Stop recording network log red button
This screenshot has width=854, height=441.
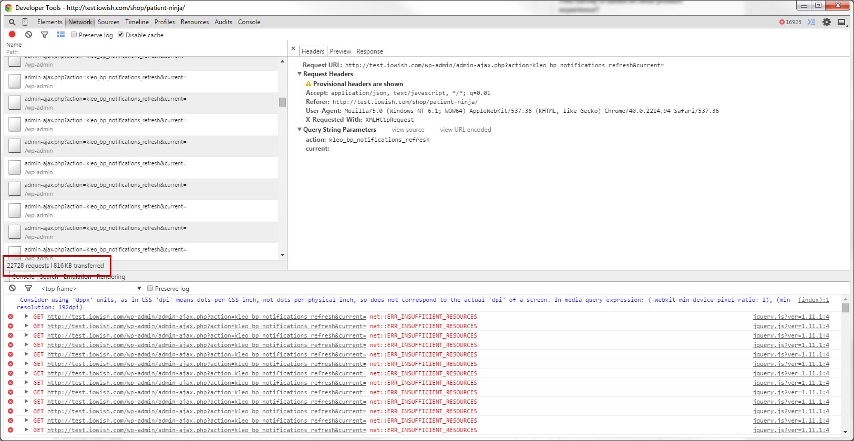point(12,35)
